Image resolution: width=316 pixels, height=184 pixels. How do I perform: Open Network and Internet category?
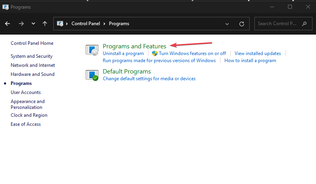(33, 65)
